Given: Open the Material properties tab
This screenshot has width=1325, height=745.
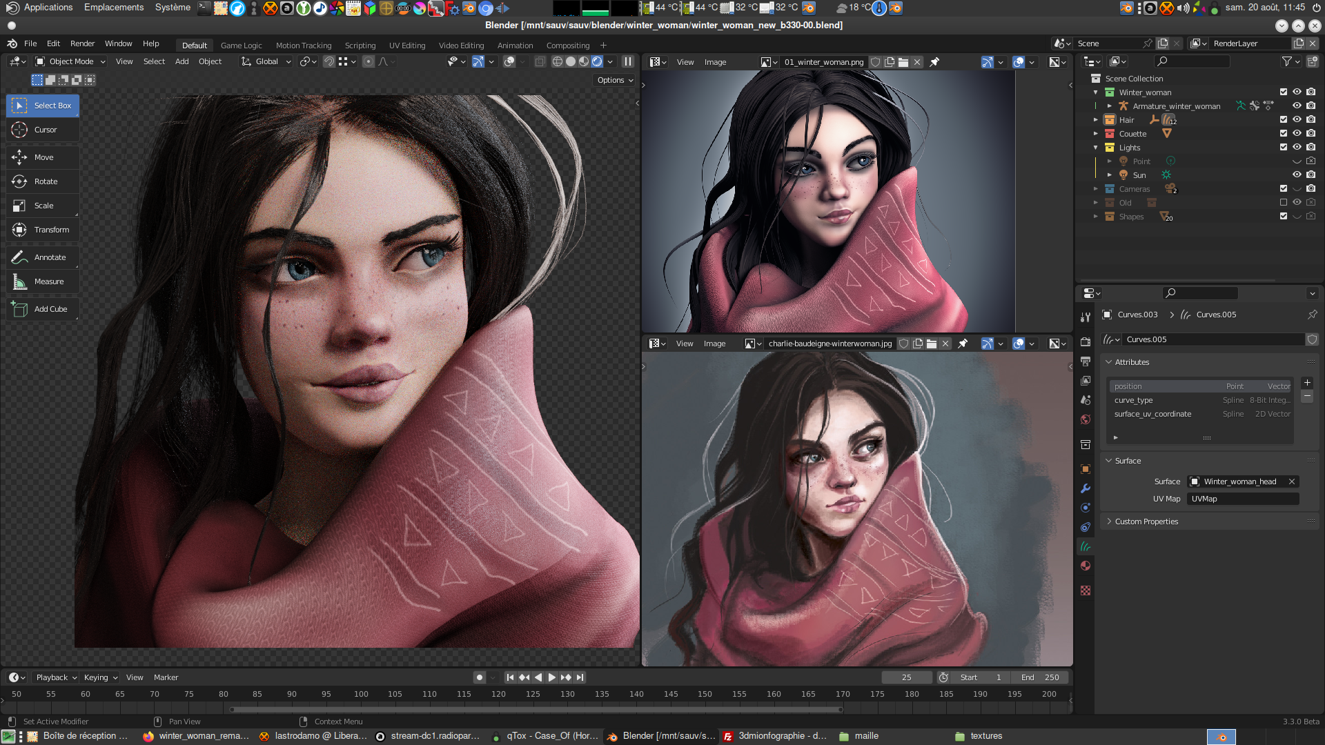Looking at the screenshot, I should 1086,566.
